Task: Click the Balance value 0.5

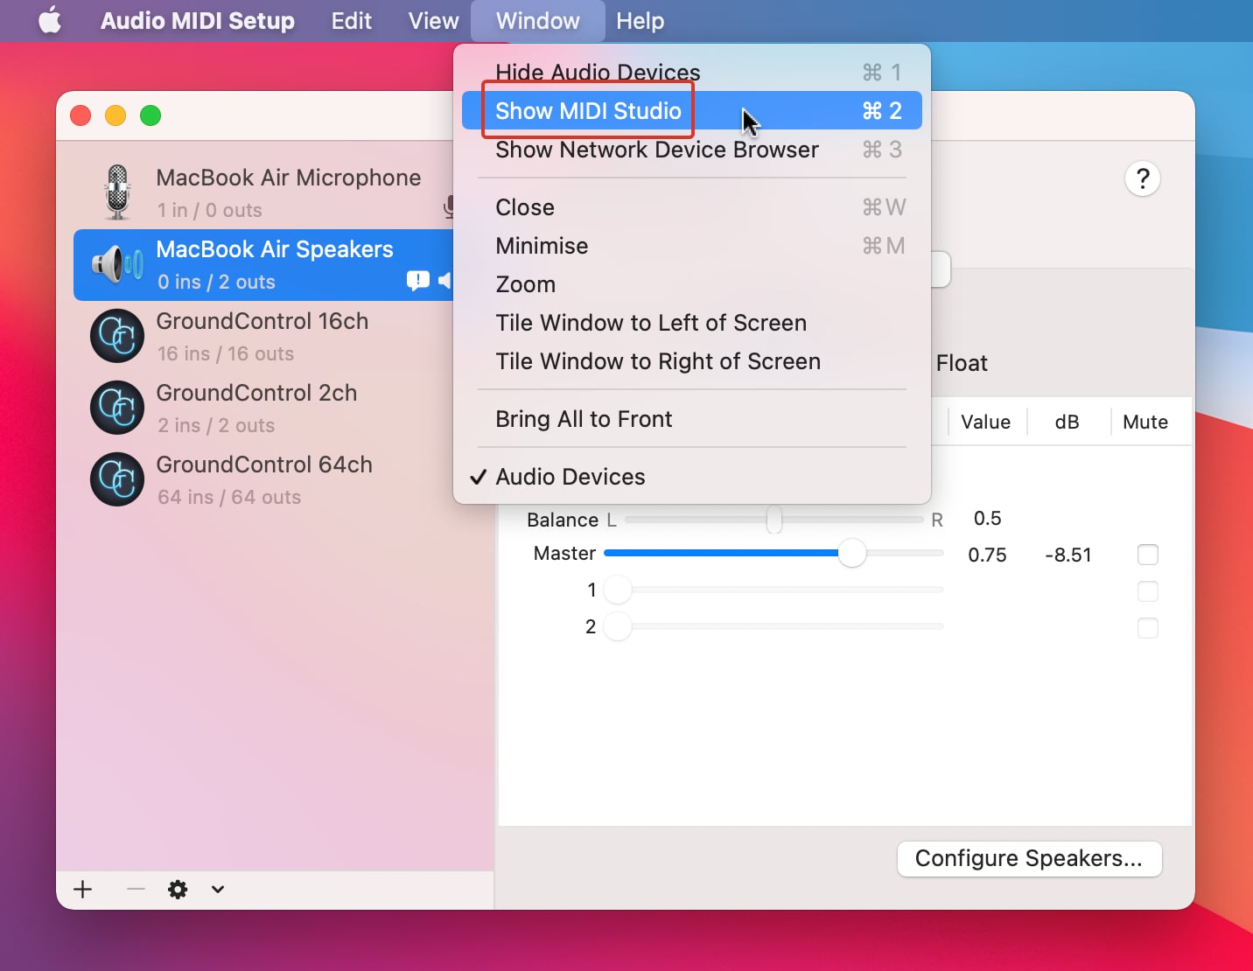Action: click(987, 518)
